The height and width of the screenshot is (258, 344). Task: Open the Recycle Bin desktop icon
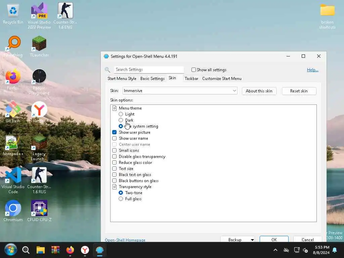coord(13,14)
